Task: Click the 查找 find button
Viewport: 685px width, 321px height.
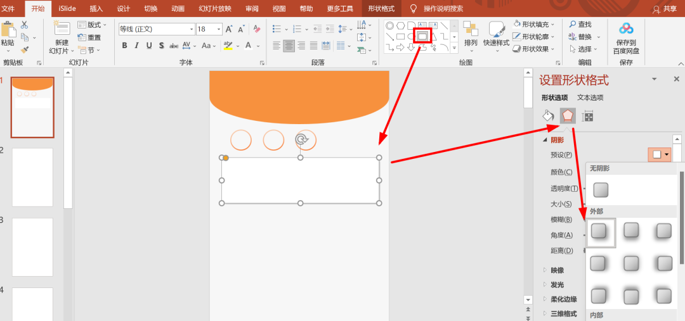Action: (580, 25)
